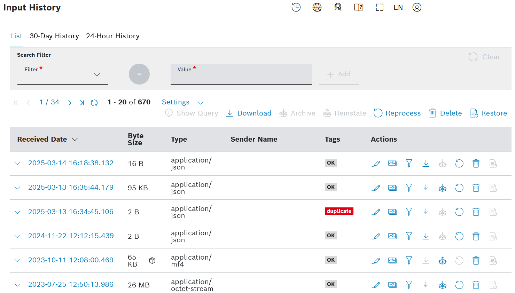The height and width of the screenshot is (293, 515).
Task: Click archive icon for 65 KB mf4 row
Action: [443, 261]
